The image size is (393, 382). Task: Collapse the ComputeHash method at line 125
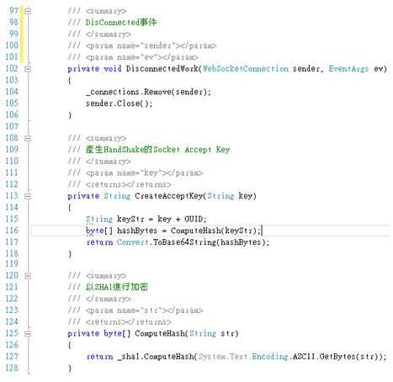coord(28,333)
